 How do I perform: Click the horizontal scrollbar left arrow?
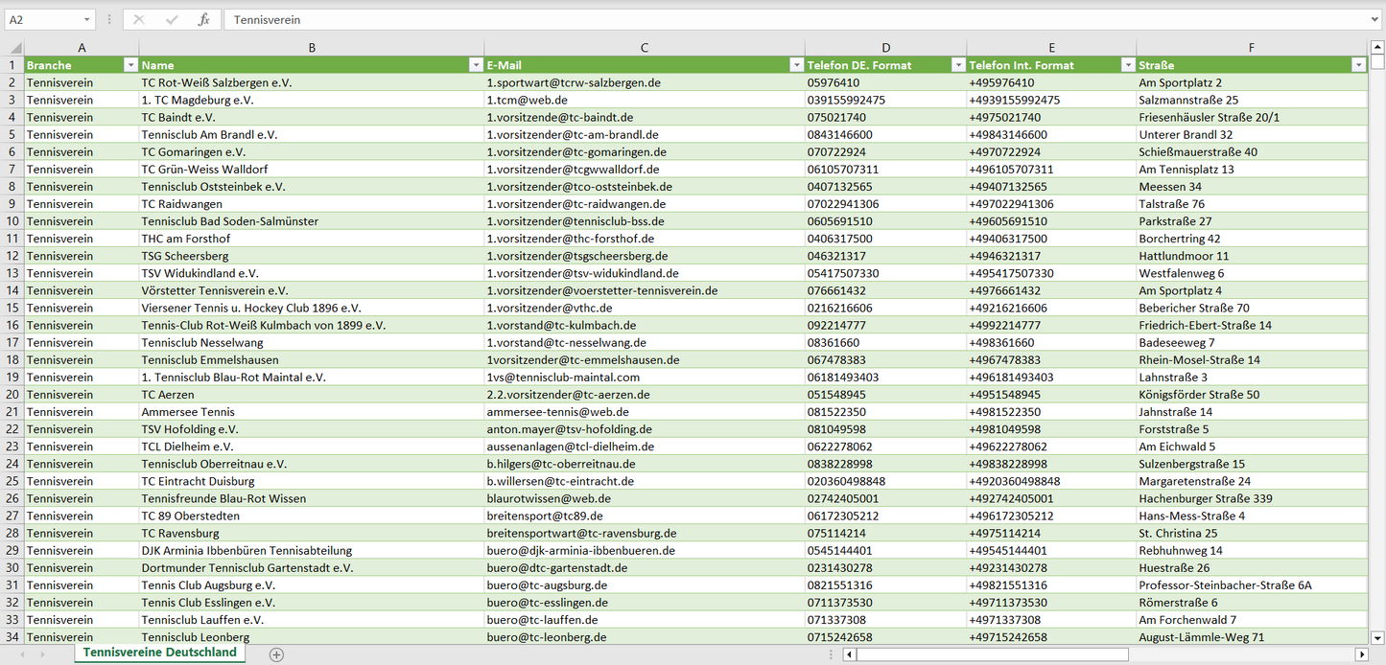click(850, 654)
